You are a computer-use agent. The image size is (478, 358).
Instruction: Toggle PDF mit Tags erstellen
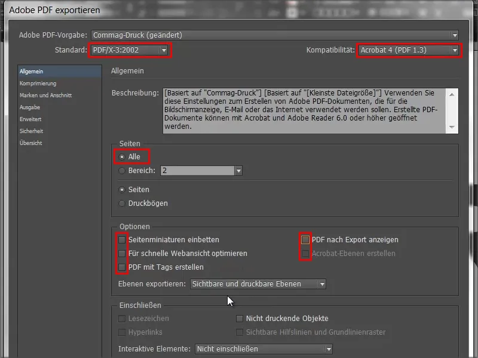pyautogui.click(x=122, y=267)
